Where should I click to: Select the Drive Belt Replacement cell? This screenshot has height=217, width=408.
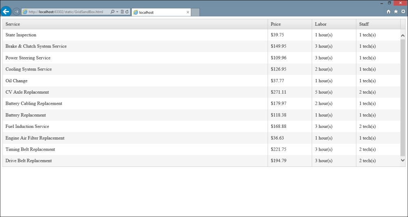point(135,161)
